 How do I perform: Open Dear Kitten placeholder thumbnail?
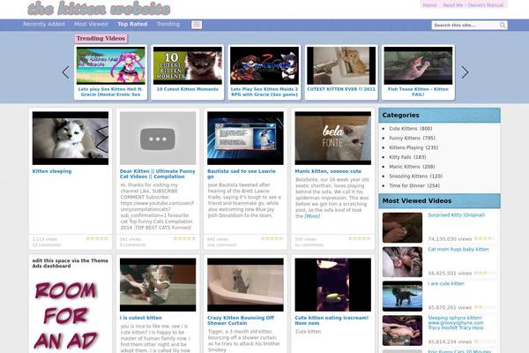coord(158,139)
